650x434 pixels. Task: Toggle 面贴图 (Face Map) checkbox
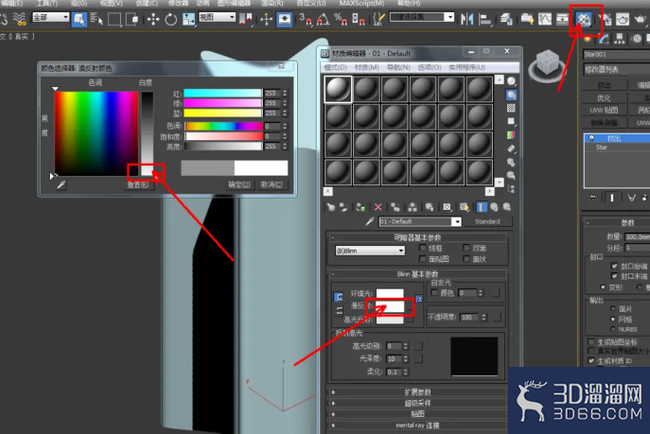click(422, 259)
